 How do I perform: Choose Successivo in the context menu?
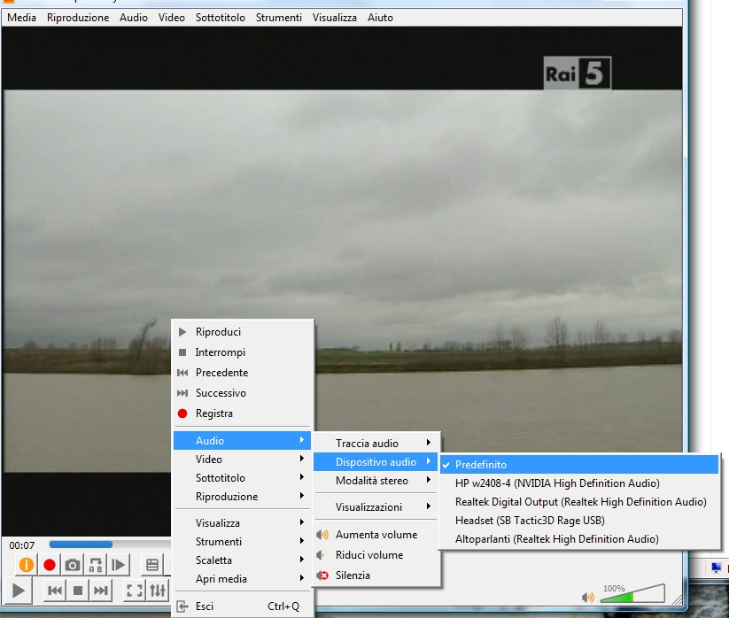242,393
